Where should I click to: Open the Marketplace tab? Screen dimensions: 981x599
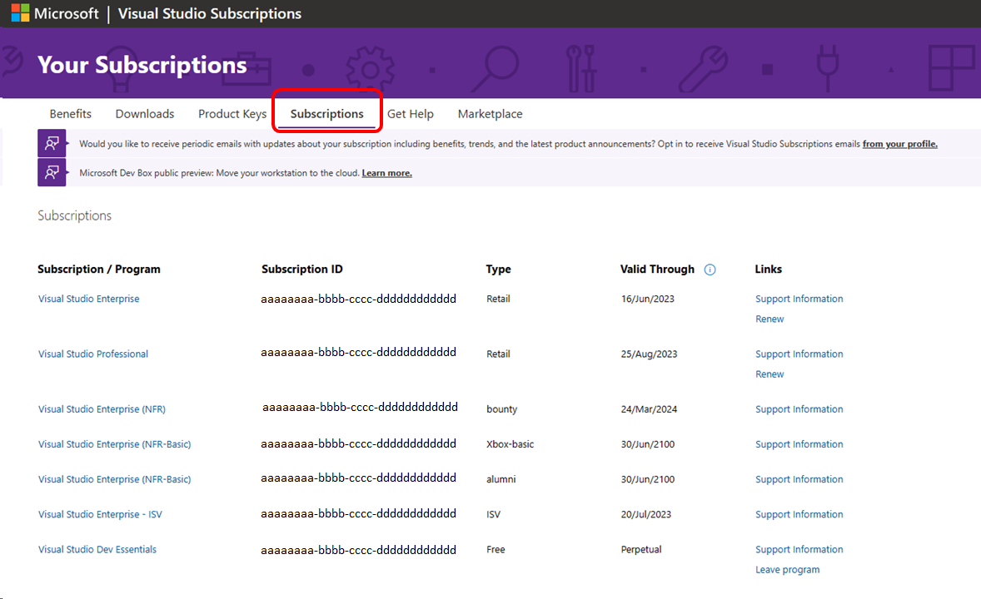(490, 114)
